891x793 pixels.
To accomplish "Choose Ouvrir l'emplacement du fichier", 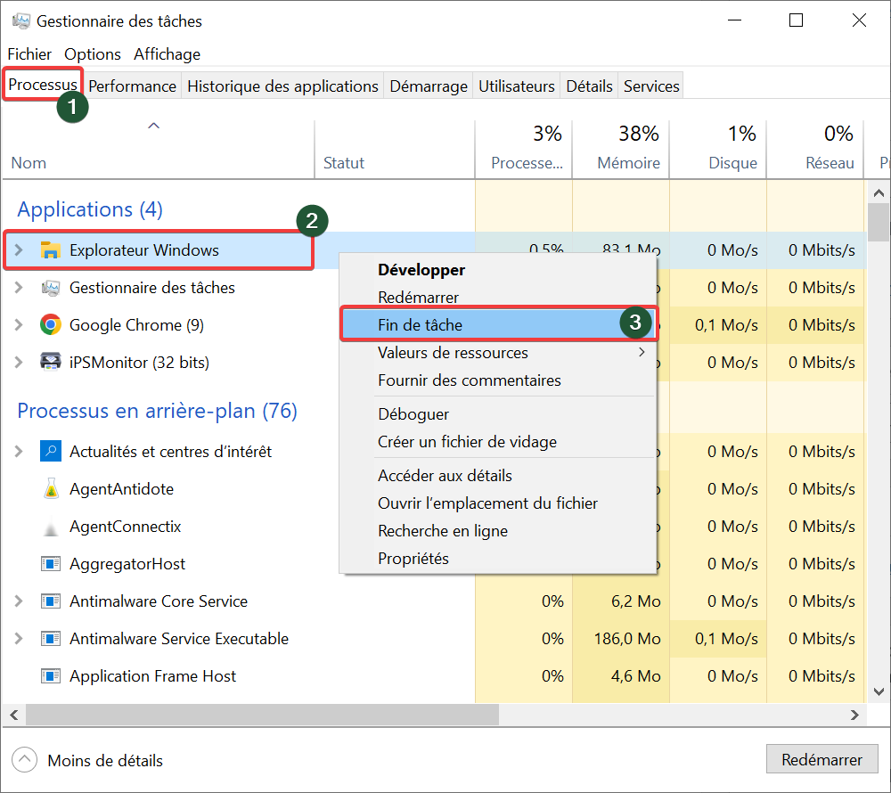I will point(498,503).
